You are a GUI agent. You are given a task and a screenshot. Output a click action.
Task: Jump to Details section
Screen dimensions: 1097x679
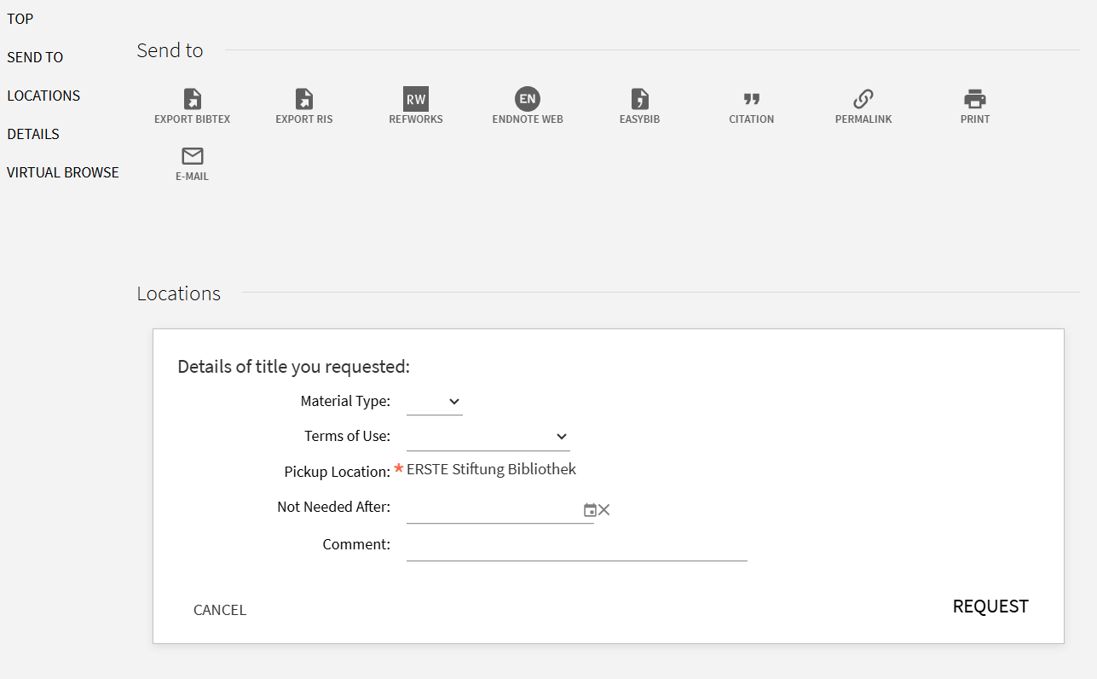33,134
